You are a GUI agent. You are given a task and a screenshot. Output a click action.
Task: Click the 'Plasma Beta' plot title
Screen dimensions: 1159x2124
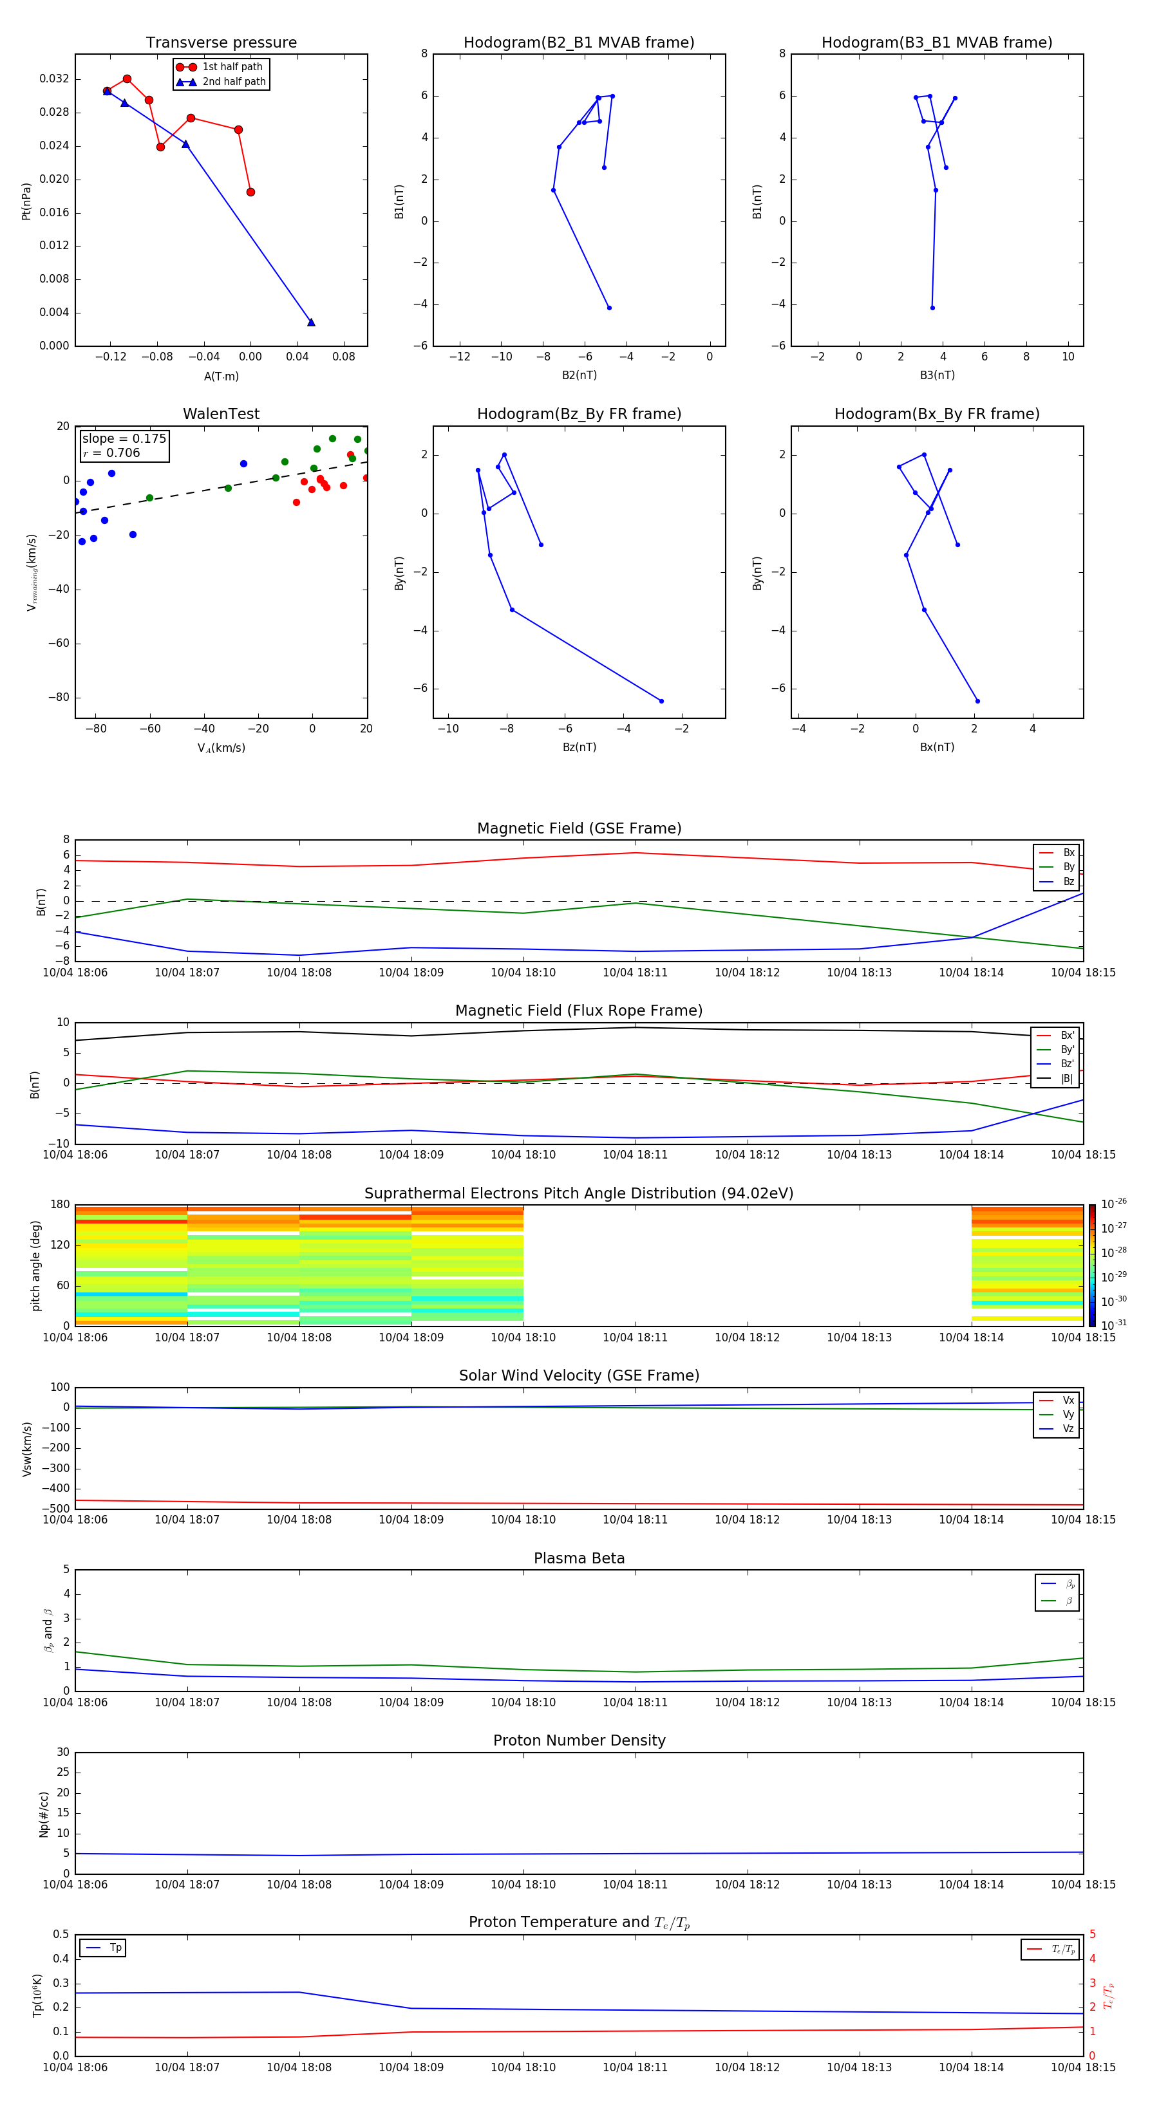tap(579, 1558)
